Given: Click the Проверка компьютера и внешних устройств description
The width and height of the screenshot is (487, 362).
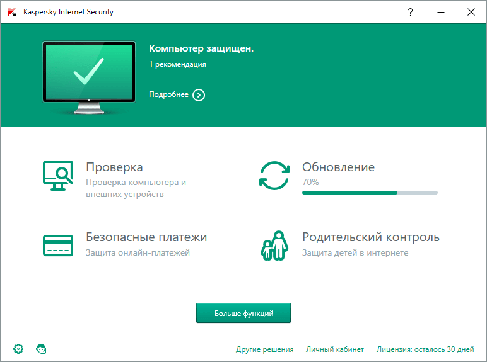Looking at the screenshot, I should [x=136, y=188].
